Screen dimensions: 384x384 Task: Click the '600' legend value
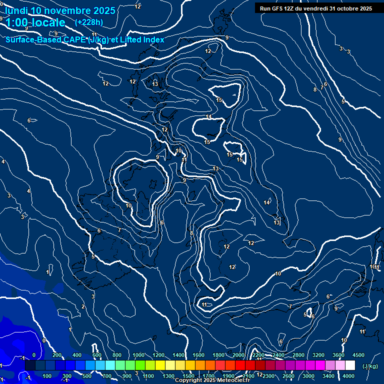pyautogui.click(x=96, y=355)
